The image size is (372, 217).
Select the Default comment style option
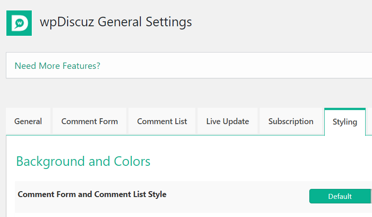[340, 196]
